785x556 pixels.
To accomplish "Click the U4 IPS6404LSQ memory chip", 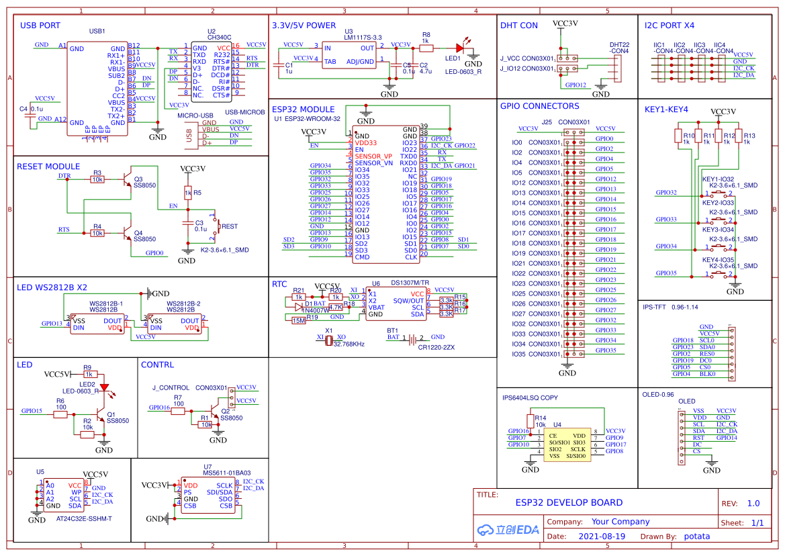I will (x=567, y=446).
